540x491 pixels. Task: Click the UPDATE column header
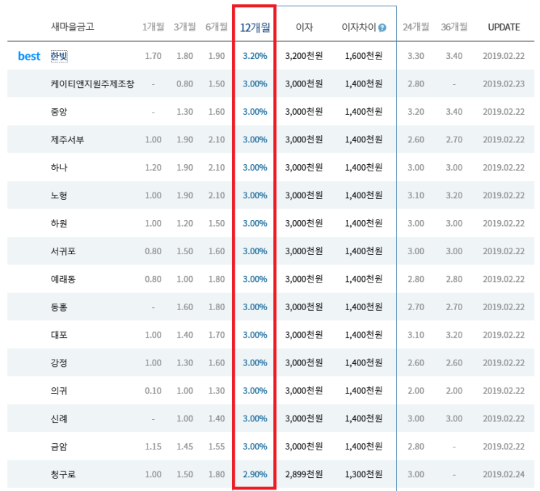pyautogui.click(x=504, y=27)
